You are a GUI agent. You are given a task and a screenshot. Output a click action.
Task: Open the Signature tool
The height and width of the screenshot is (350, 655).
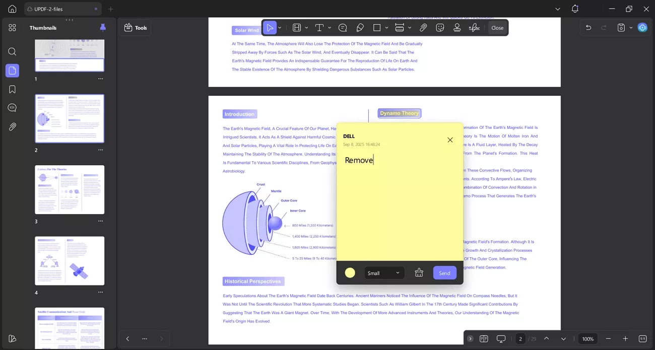(474, 27)
